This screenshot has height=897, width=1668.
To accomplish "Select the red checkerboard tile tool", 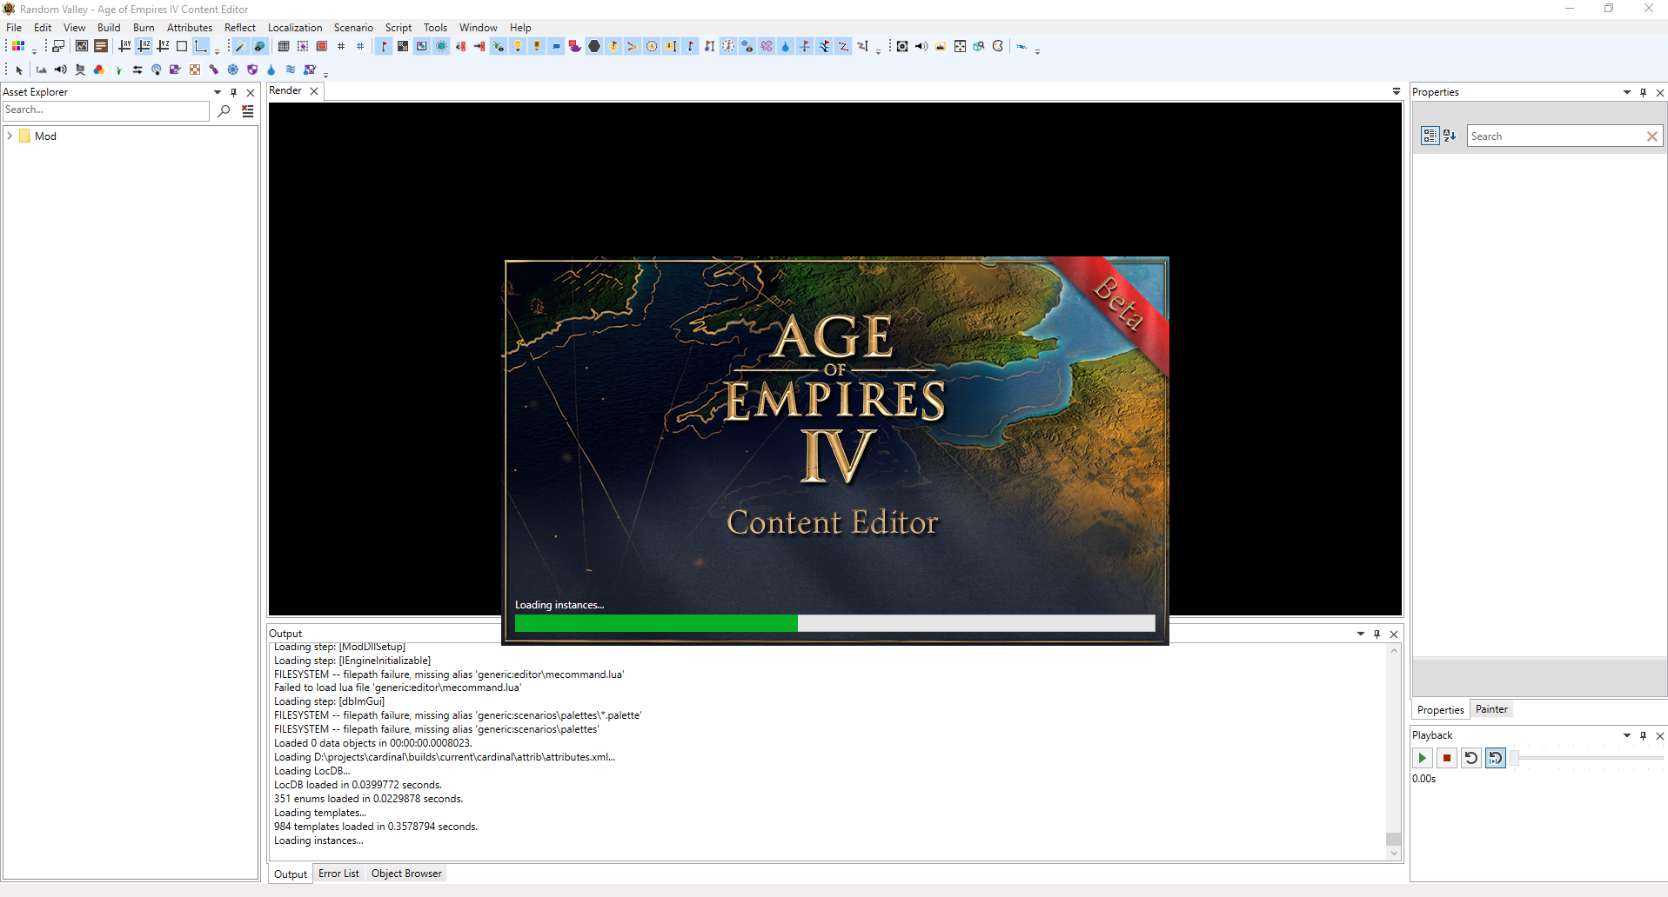I will tap(195, 70).
